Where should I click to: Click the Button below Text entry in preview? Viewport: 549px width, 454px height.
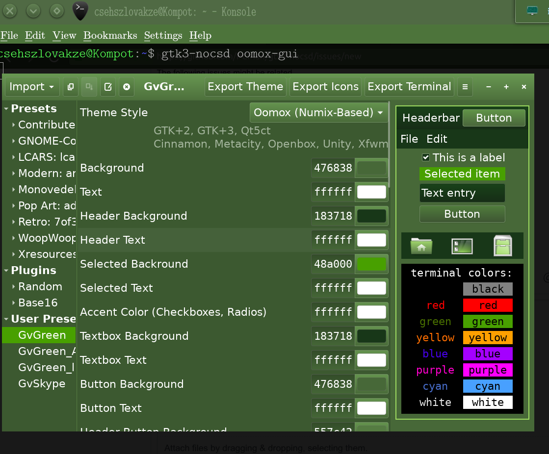click(x=462, y=214)
